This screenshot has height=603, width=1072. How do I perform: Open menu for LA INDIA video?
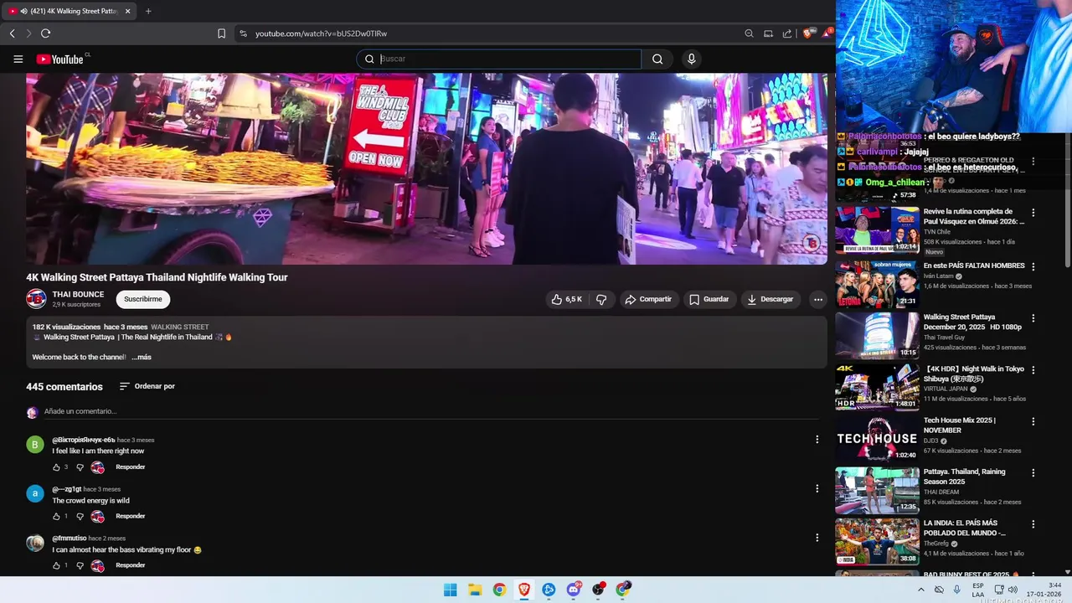click(x=1033, y=524)
